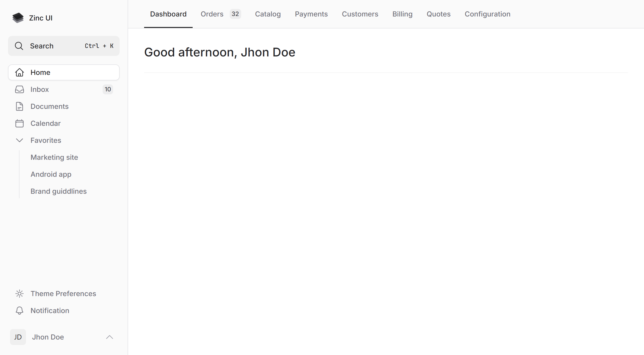Open the Brand guiddlines favorite link
The height and width of the screenshot is (355, 644).
[58, 191]
